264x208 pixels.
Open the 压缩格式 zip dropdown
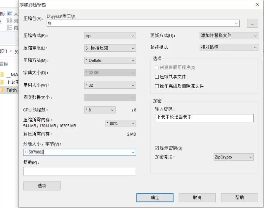(110, 36)
